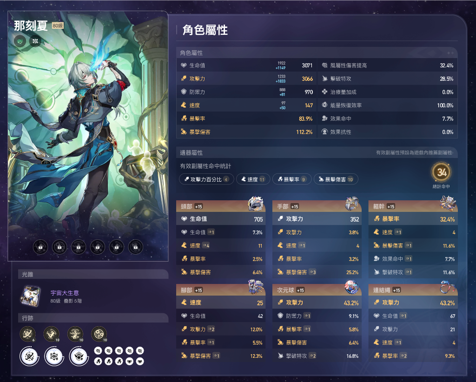Click the hands relic icon
Viewport: 476px width, 382px height.
click(x=352, y=204)
